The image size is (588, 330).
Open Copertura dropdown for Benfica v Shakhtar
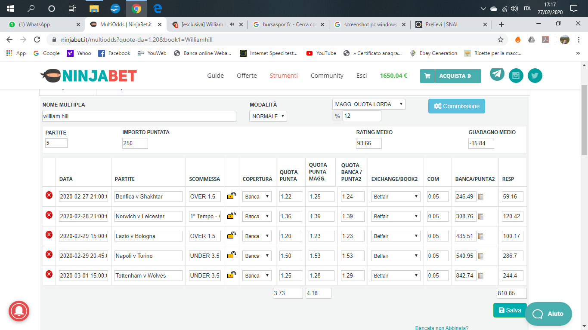point(257,196)
